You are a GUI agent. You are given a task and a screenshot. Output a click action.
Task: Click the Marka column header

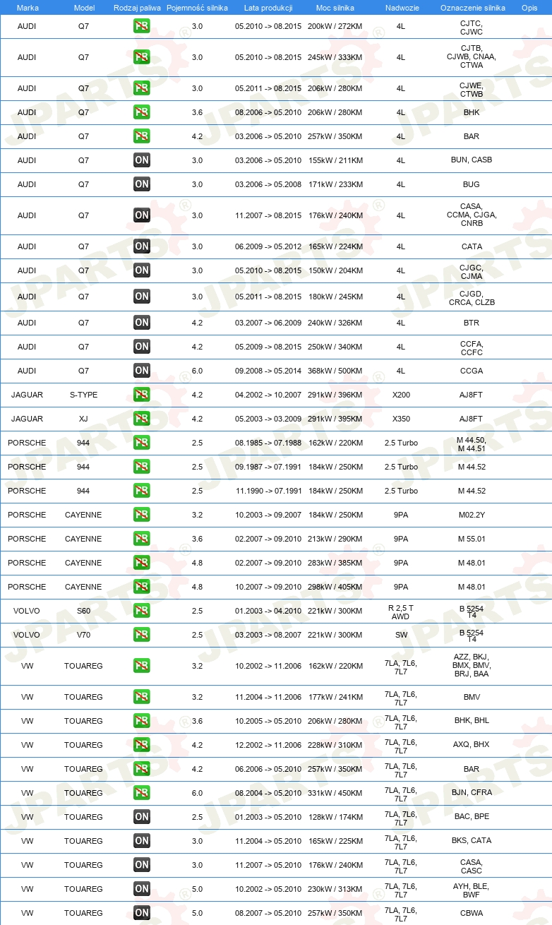27,7
